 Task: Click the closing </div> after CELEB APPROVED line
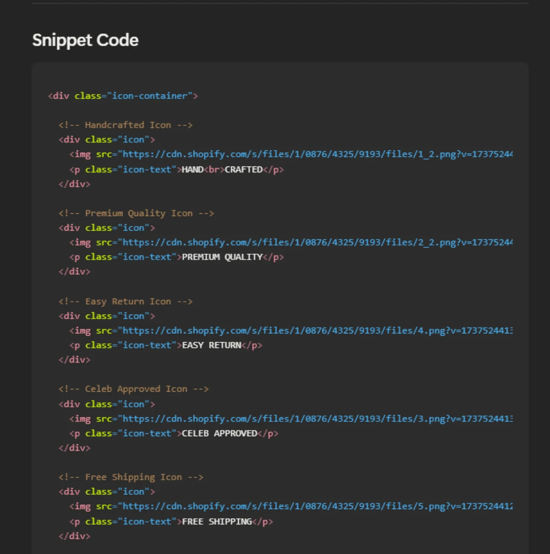[x=74, y=448]
